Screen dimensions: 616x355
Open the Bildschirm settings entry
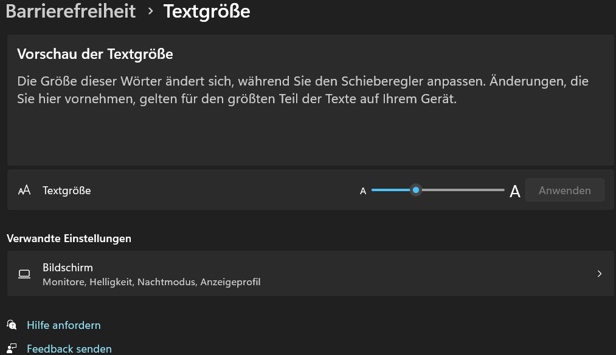coord(310,274)
